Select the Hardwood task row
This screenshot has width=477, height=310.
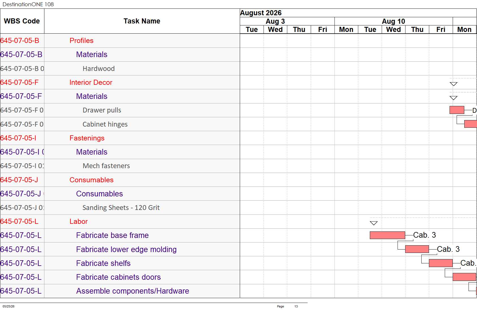(120, 68)
